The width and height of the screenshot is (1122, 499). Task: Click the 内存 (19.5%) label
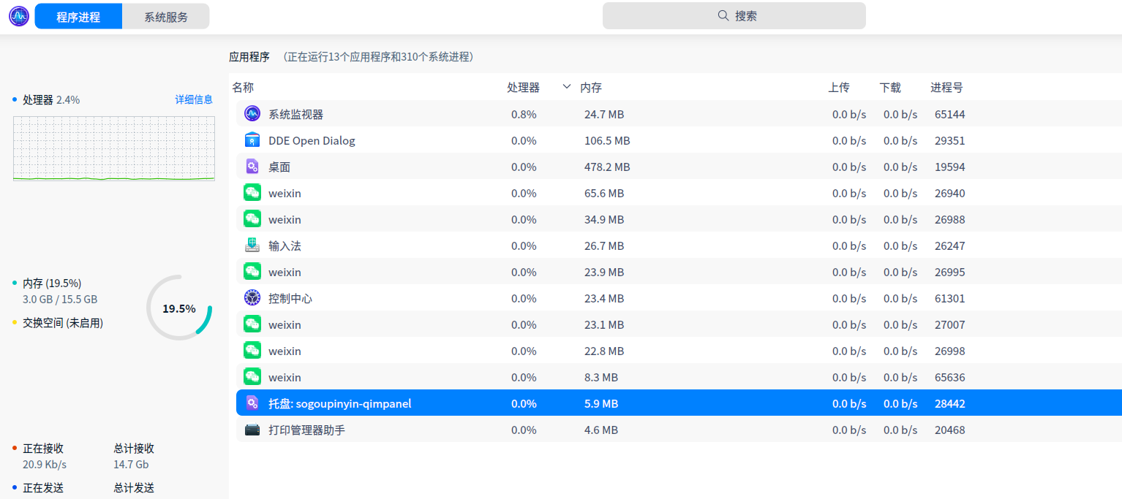52,283
